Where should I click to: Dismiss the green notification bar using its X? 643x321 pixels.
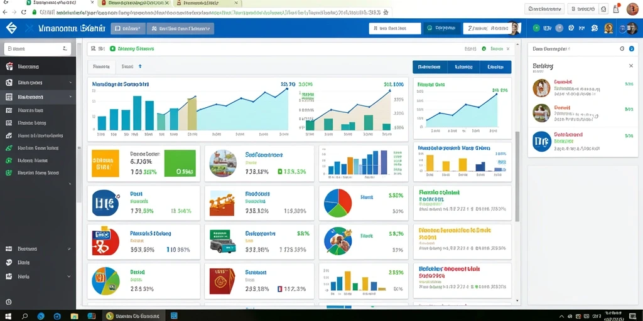click(508, 49)
